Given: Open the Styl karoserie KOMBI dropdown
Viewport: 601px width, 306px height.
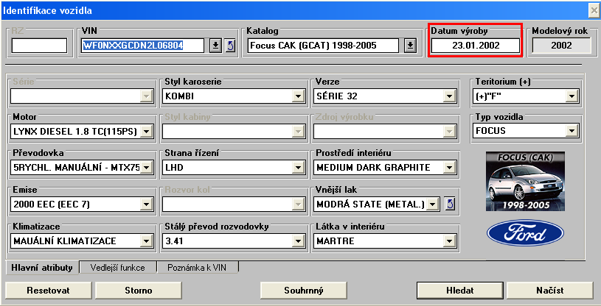Looking at the screenshot, I should (298, 96).
